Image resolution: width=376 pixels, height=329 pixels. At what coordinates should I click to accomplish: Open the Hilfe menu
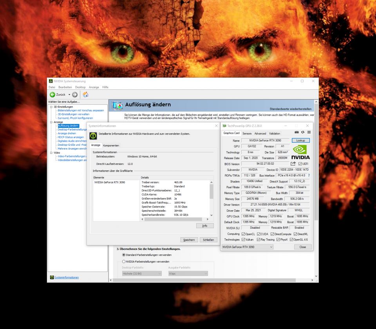click(105, 88)
